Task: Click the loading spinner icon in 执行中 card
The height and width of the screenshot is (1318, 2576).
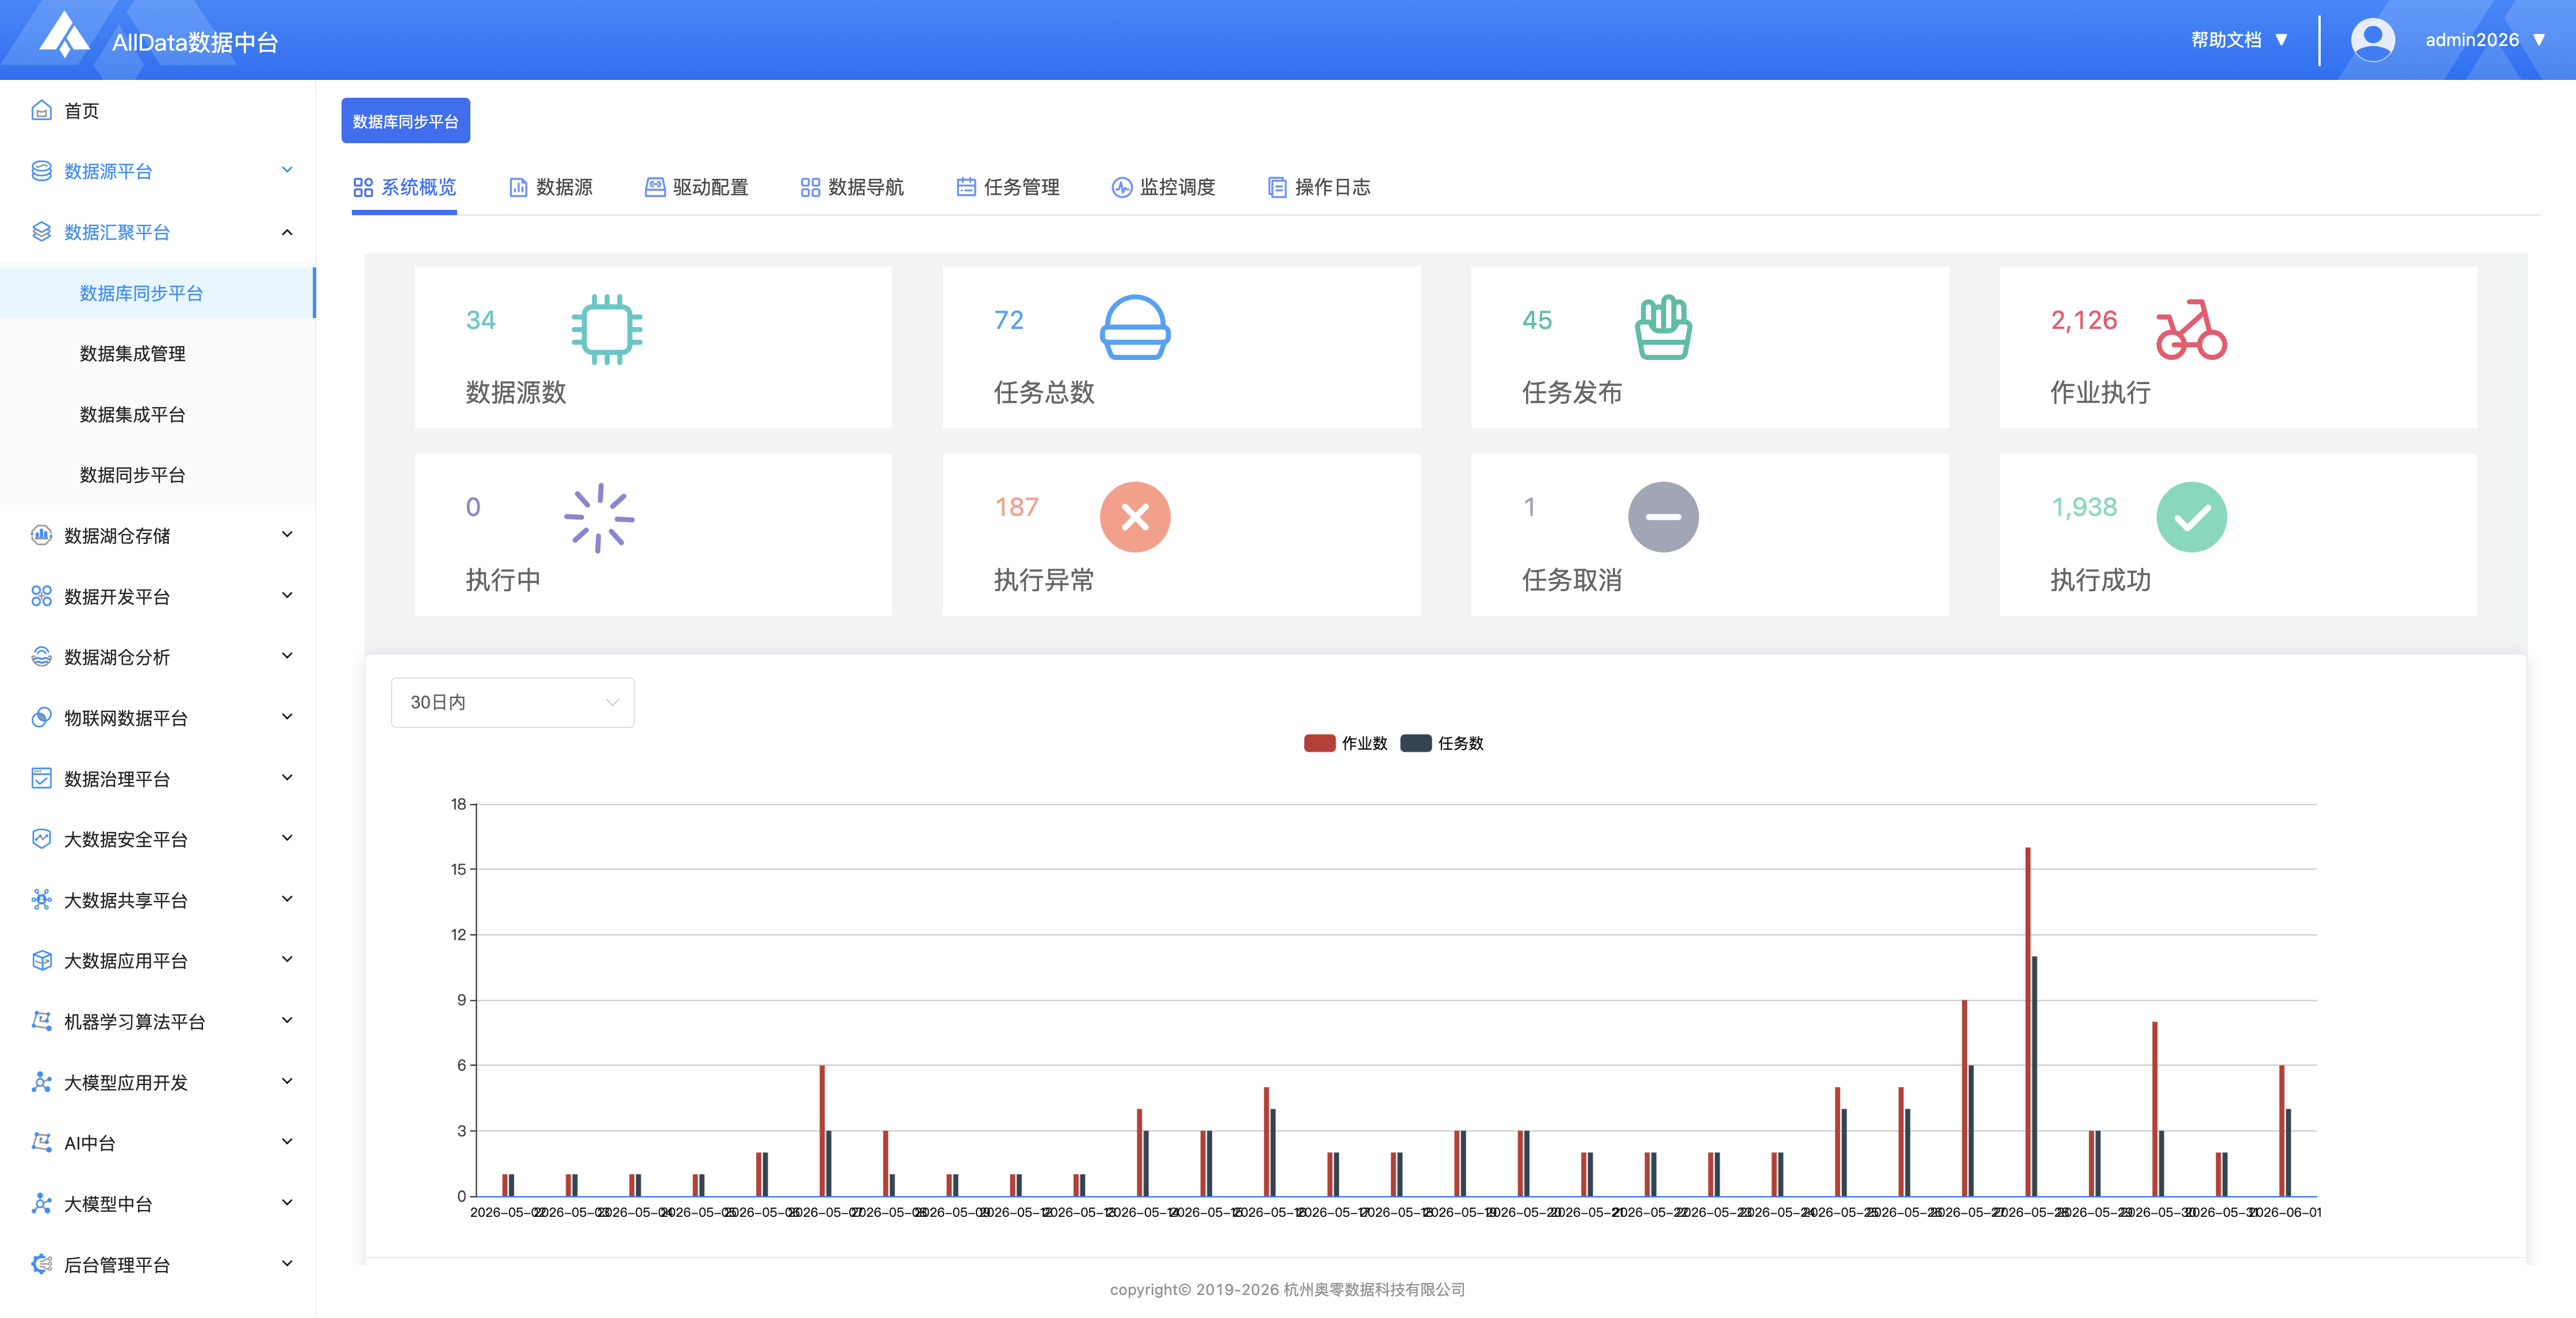Action: coord(599,517)
